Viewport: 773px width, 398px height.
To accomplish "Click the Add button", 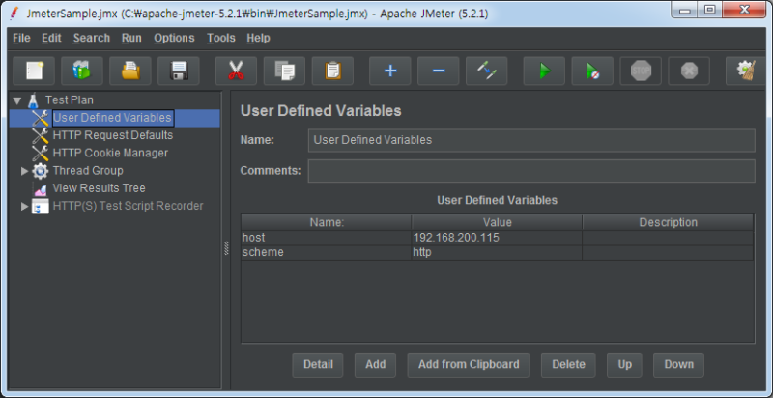I will pyautogui.click(x=375, y=365).
